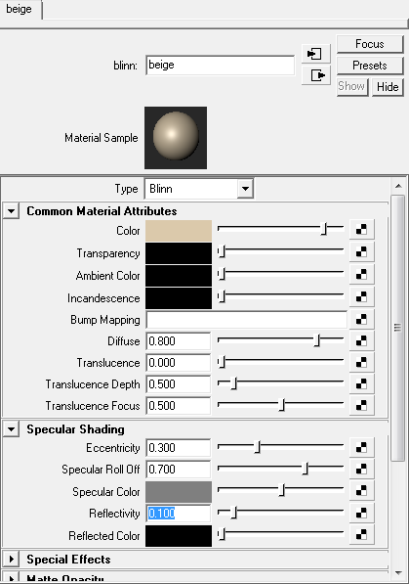Click the checker map icon for Diffuse
This screenshot has height=584, width=409.
[361, 340]
